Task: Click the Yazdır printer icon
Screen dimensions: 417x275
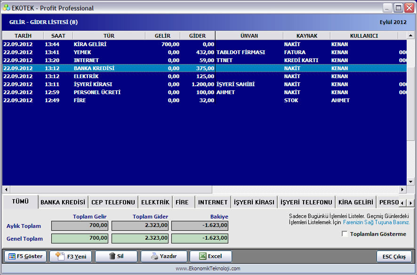Action: click(x=154, y=256)
